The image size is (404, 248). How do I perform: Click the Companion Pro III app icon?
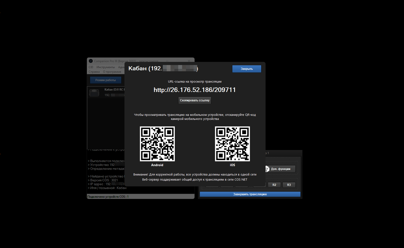pos(91,61)
